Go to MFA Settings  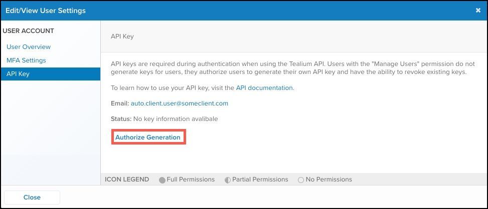point(26,60)
